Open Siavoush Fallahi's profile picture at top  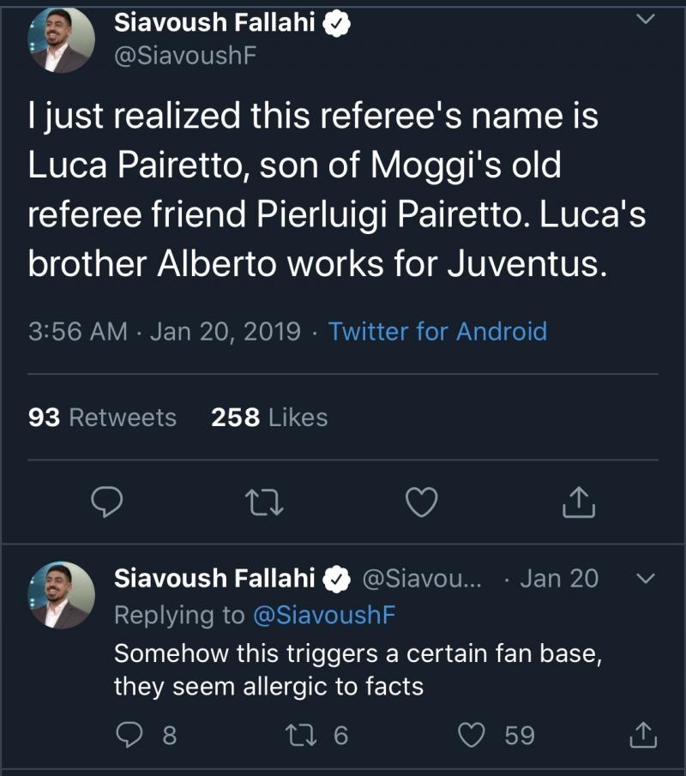click(x=61, y=39)
